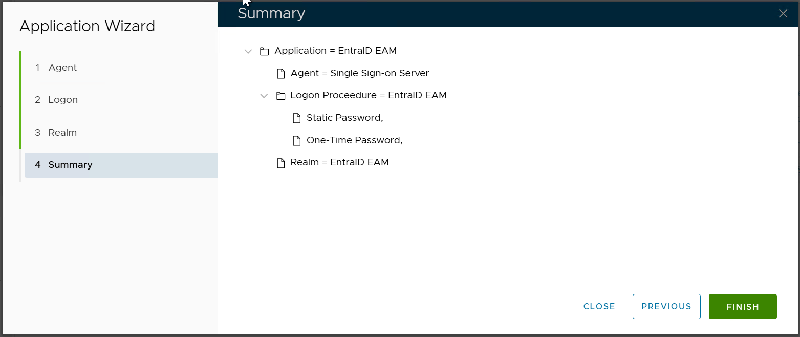This screenshot has width=800, height=337.
Task: Click the Previous button
Action: point(666,306)
